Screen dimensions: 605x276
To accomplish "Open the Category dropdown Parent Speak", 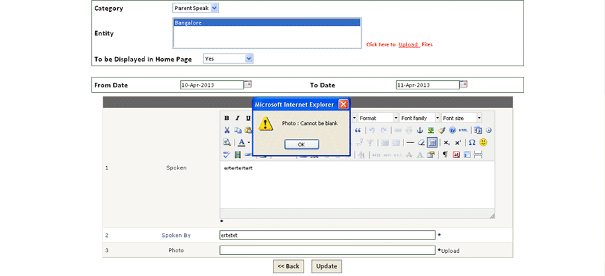I will coord(195,8).
